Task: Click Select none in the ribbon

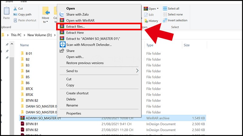Action: [175, 15]
